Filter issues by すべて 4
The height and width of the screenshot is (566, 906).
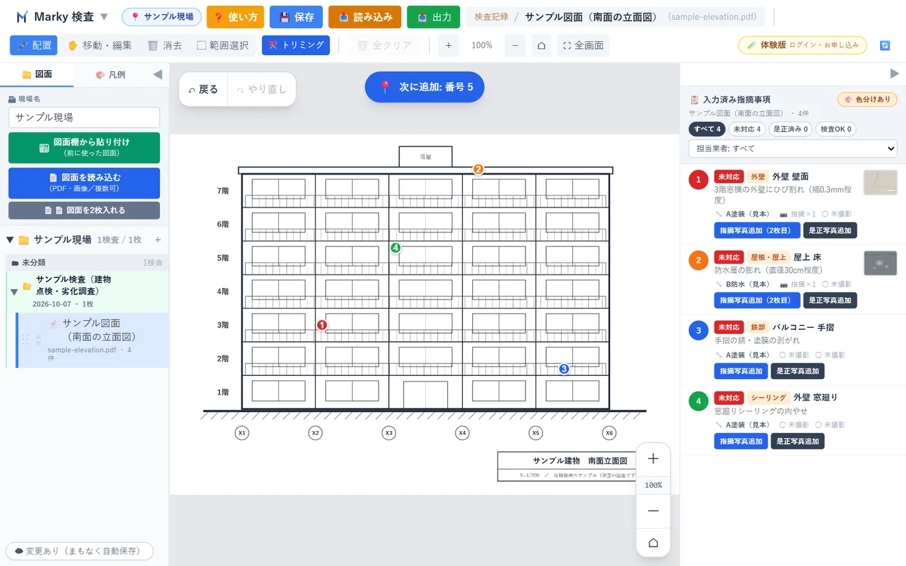(x=707, y=129)
